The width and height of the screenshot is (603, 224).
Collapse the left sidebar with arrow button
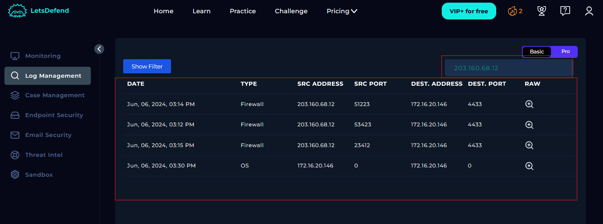[99, 49]
